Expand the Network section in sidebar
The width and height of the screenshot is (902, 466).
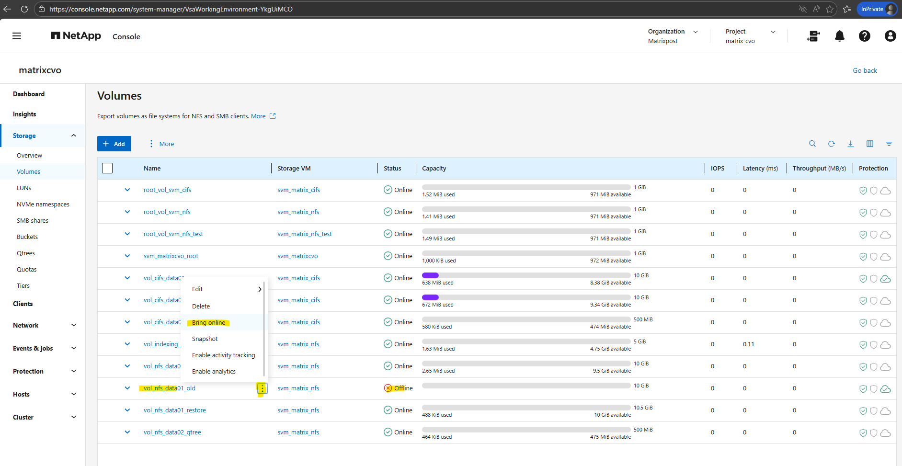pos(73,325)
